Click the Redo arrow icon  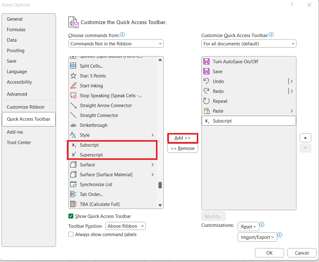[x=206, y=91]
